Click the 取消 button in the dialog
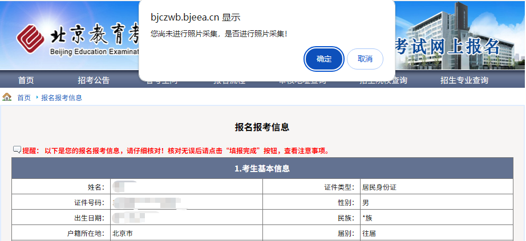This screenshot has height=241, width=526. click(x=365, y=59)
